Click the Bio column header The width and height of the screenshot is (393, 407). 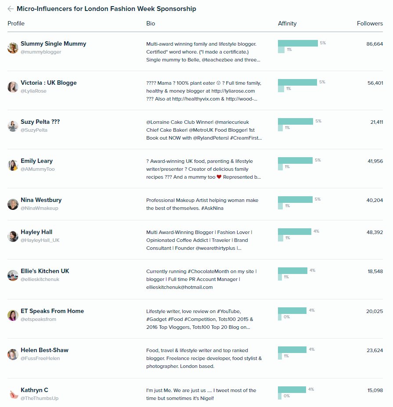[151, 23]
